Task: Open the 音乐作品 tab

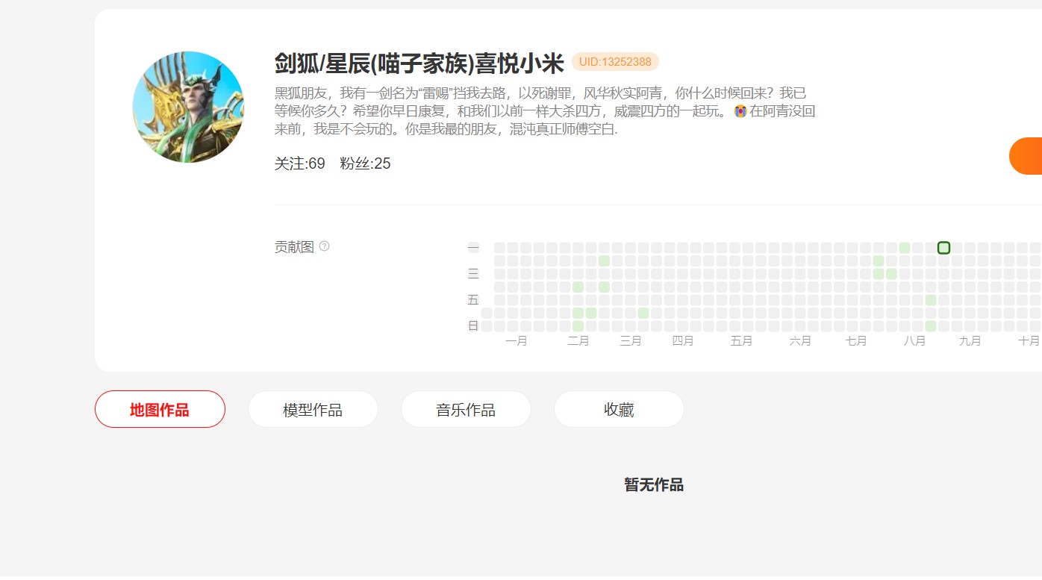Action: tap(466, 409)
